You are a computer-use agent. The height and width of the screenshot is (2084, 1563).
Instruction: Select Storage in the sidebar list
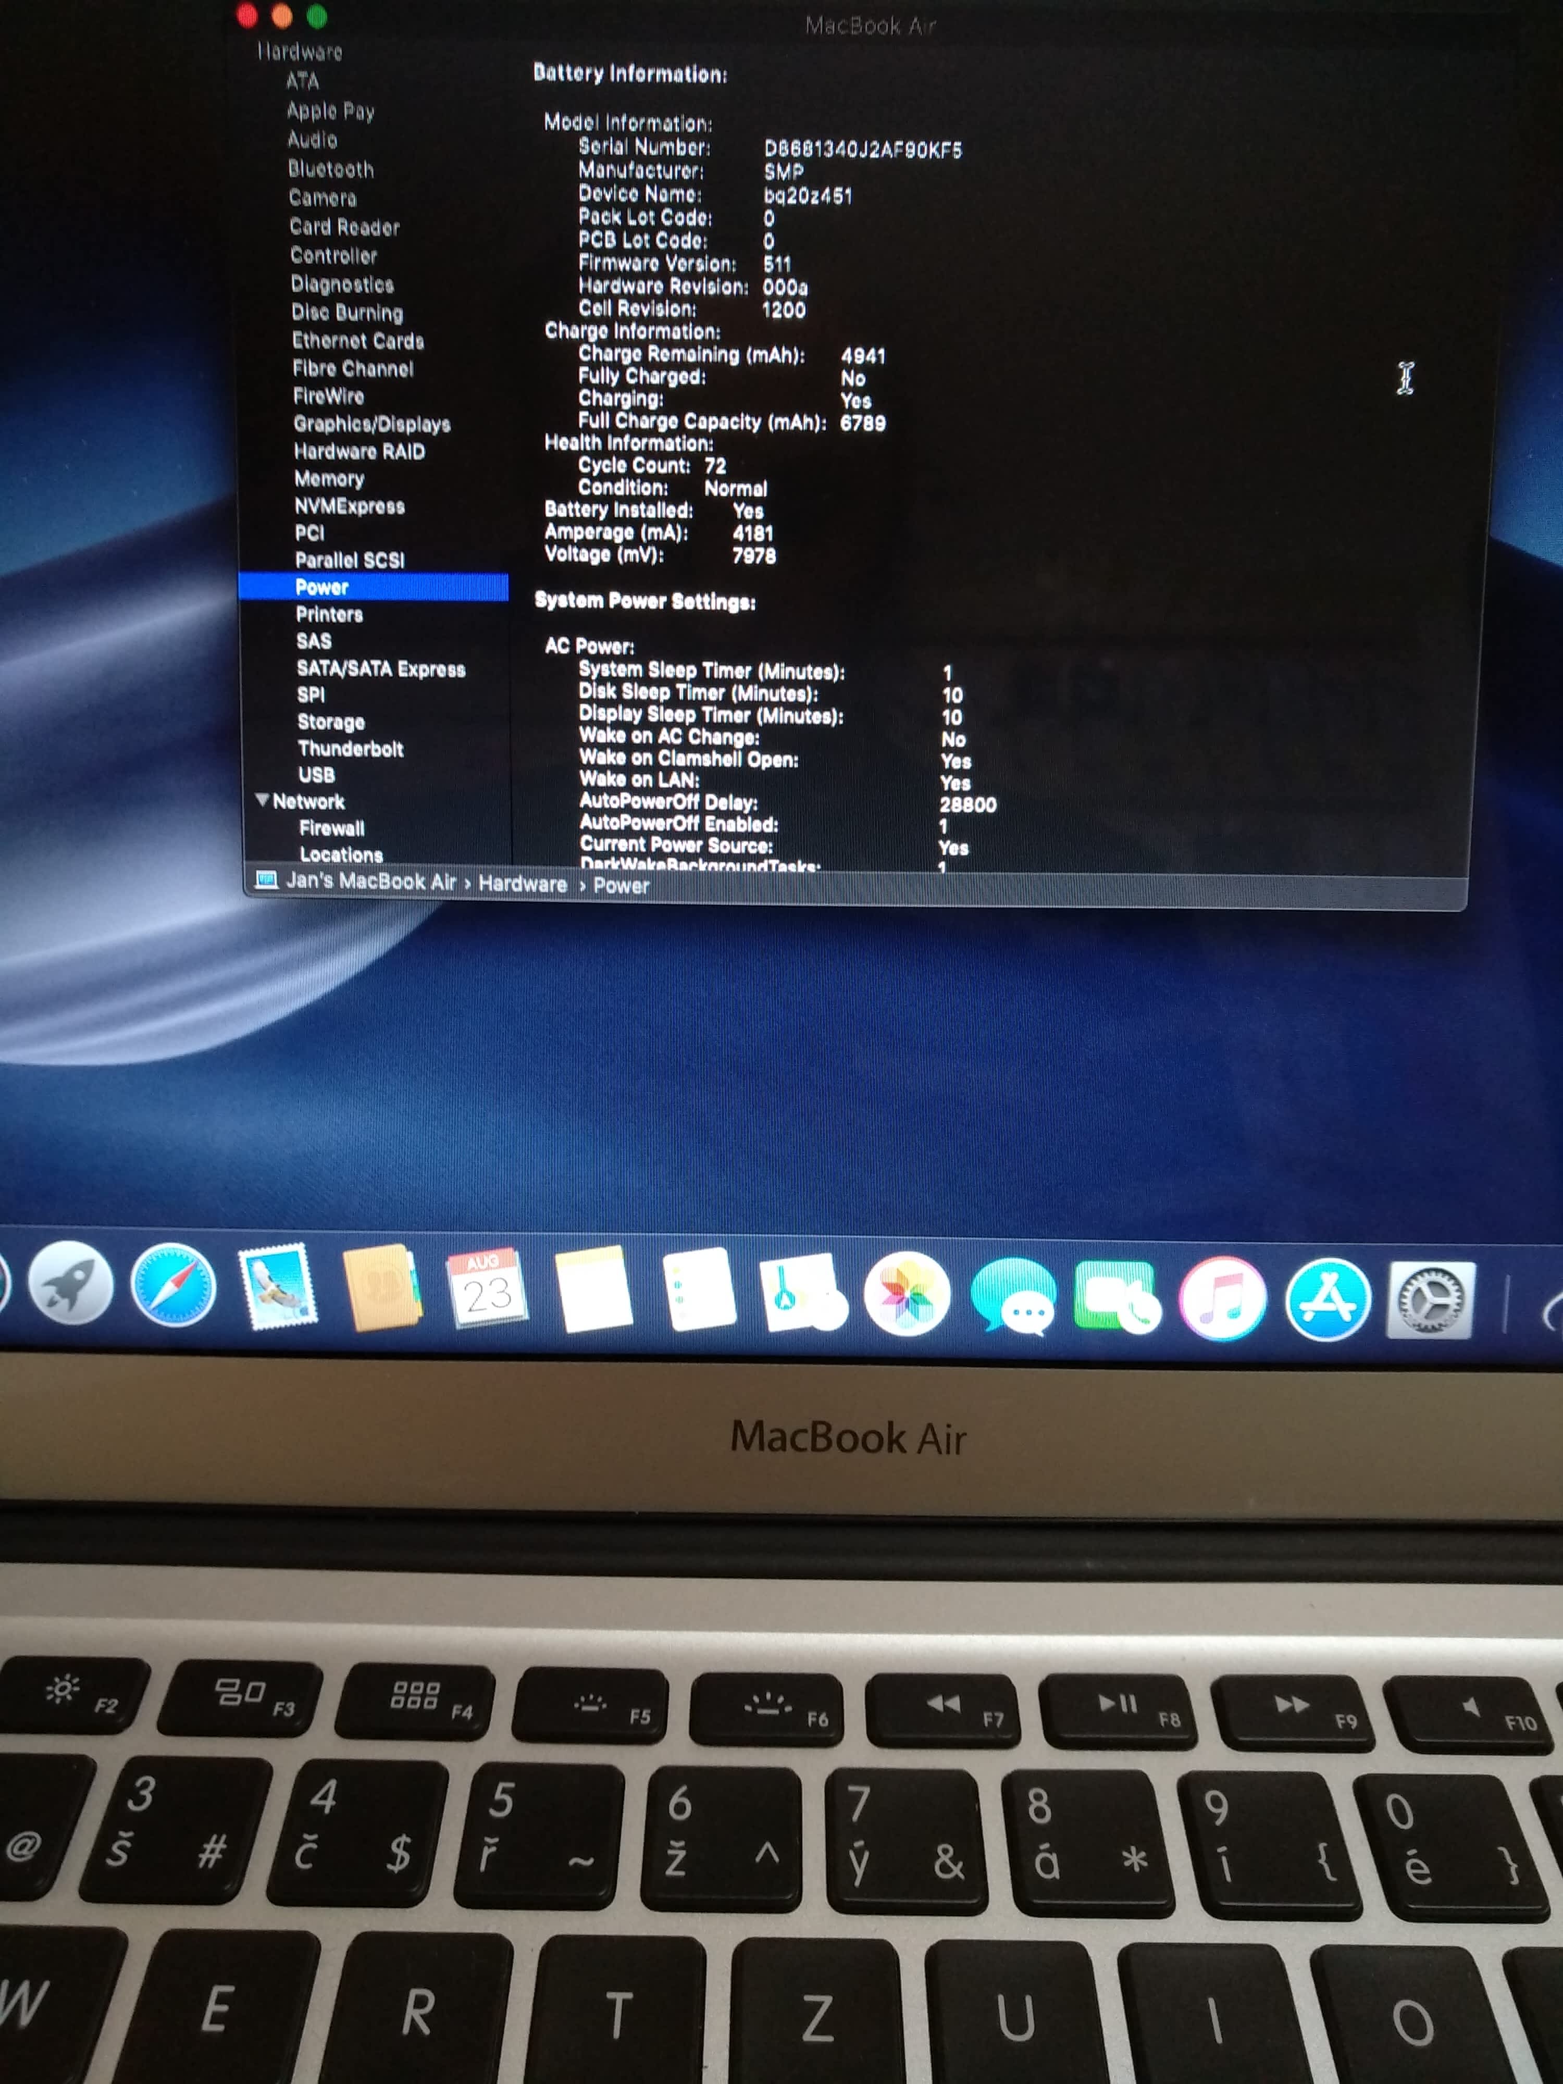331,722
